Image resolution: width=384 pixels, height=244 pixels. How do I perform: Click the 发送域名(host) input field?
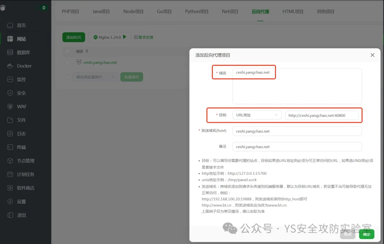[x=297, y=131]
